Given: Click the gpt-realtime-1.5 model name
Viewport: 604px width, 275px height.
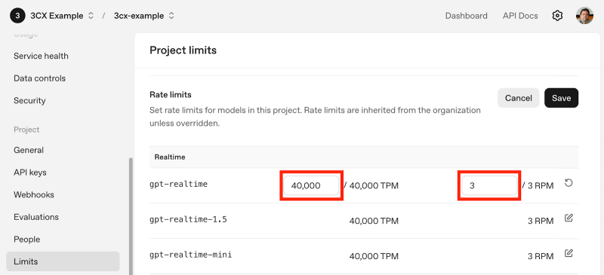Looking at the screenshot, I should click(188, 219).
